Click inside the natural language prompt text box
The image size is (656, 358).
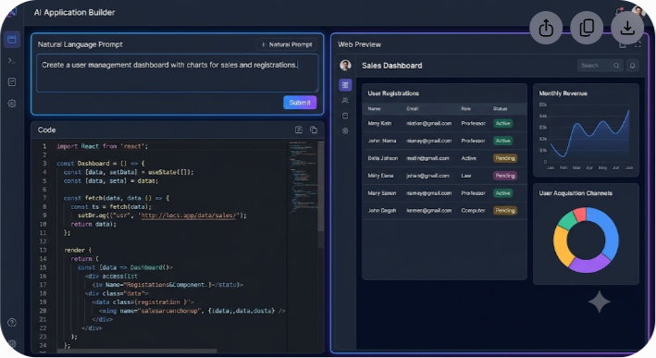click(178, 73)
